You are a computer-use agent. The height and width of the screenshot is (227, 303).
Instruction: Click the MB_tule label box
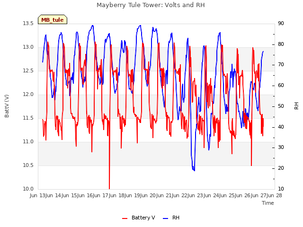point(53,19)
